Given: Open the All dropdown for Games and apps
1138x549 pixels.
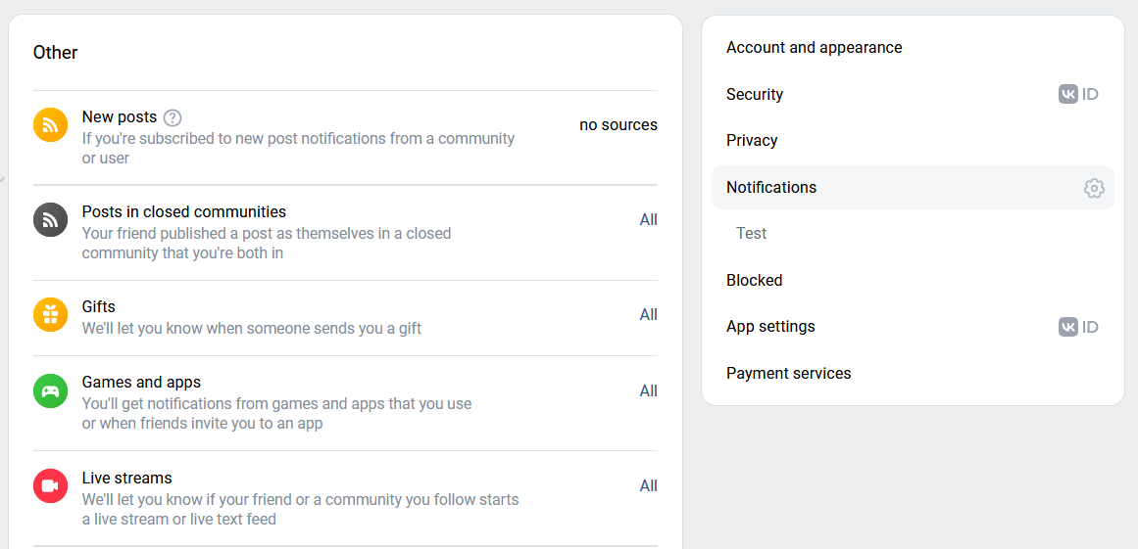Looking at the screenshot, I should pos(648,391).
